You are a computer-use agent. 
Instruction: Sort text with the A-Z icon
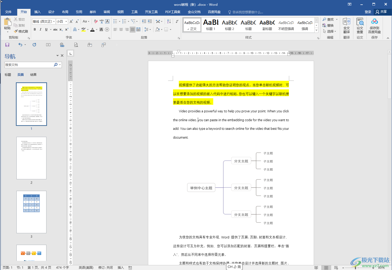click(169, 21)
